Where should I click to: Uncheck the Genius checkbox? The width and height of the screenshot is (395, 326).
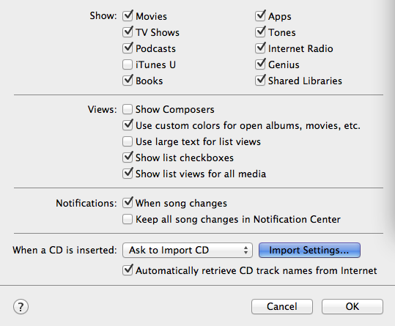coord(260,64)
